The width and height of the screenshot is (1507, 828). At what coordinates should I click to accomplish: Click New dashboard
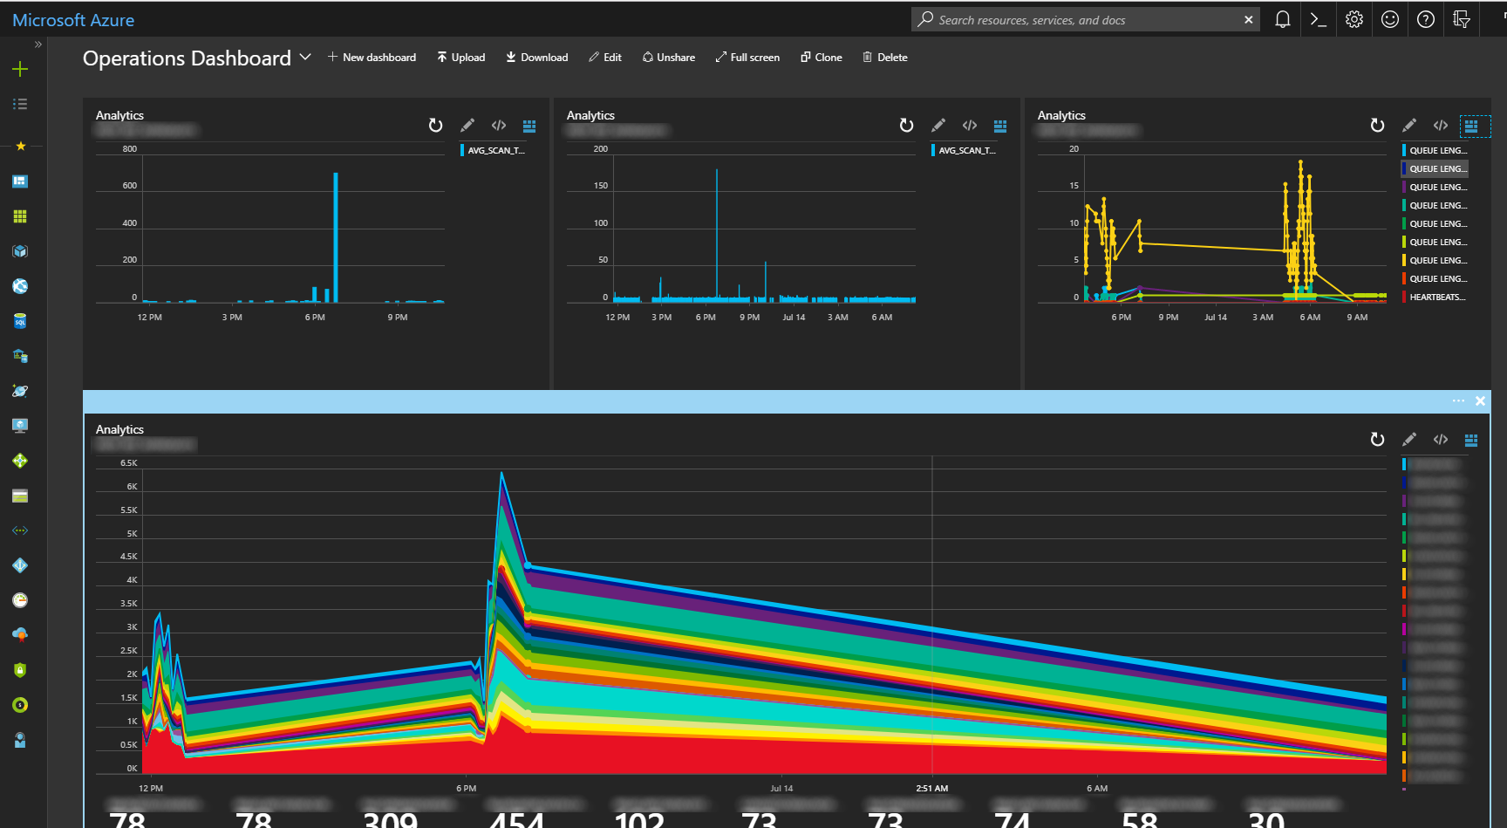point(372,58)
